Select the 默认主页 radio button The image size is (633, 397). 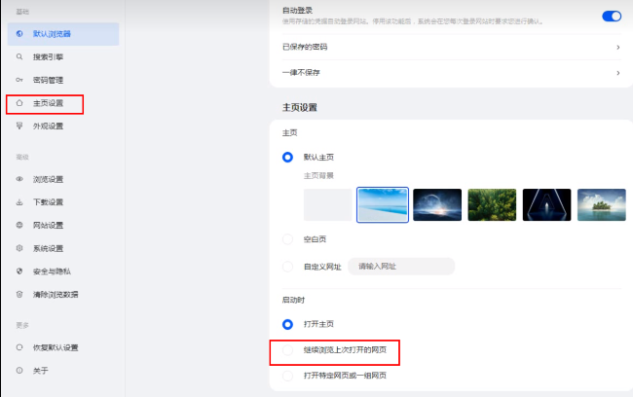point(287,157)
